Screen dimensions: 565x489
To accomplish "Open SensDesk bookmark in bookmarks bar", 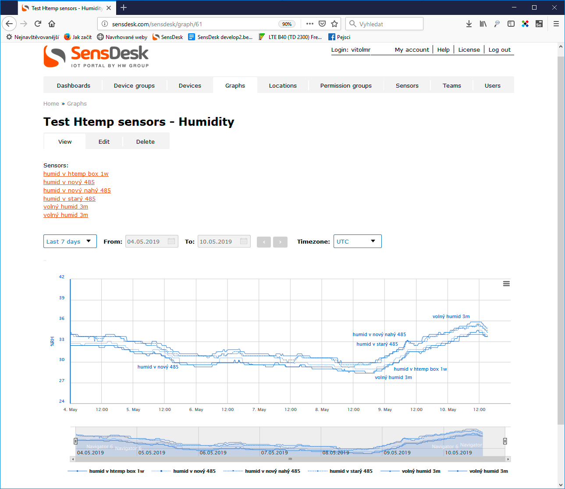I will [x=168, y=37].
